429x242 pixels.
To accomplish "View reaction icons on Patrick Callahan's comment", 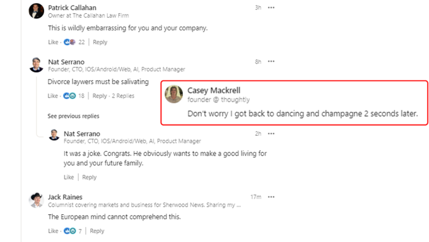I will click(x=69, y=42).
